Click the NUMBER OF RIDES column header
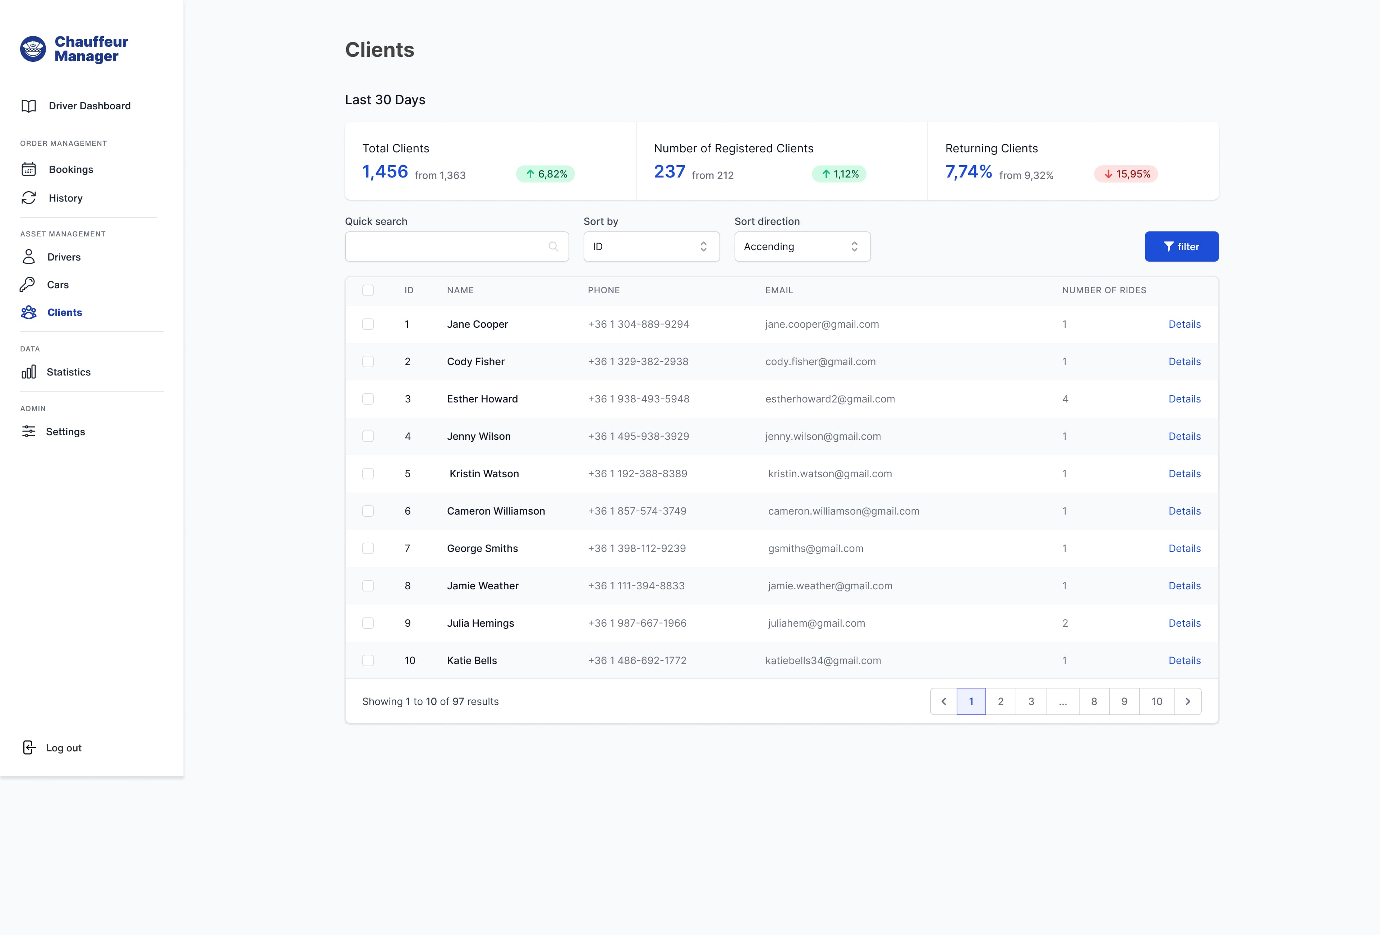Viewport: 1380px width, 935px height. (1104, 290)
